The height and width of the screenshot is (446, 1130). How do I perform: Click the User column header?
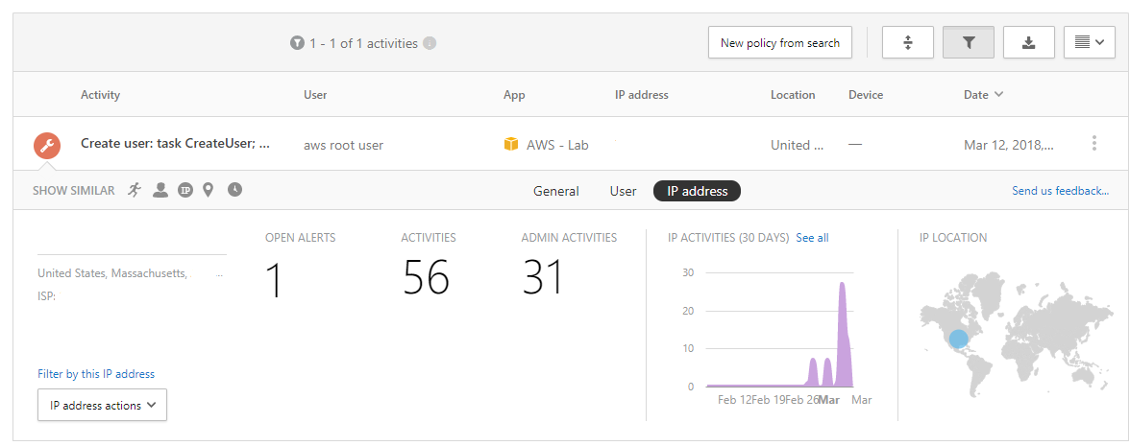point(315,95)
